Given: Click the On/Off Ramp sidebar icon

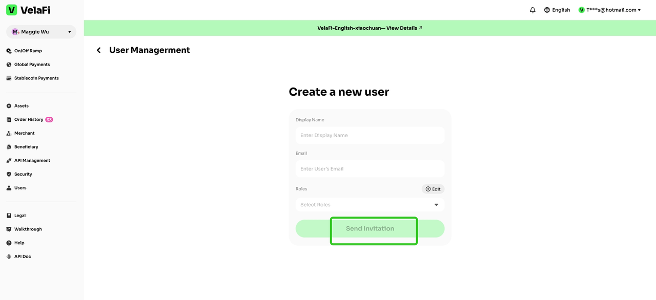Looking at the screenshot, I should click(x=9, y=51).
